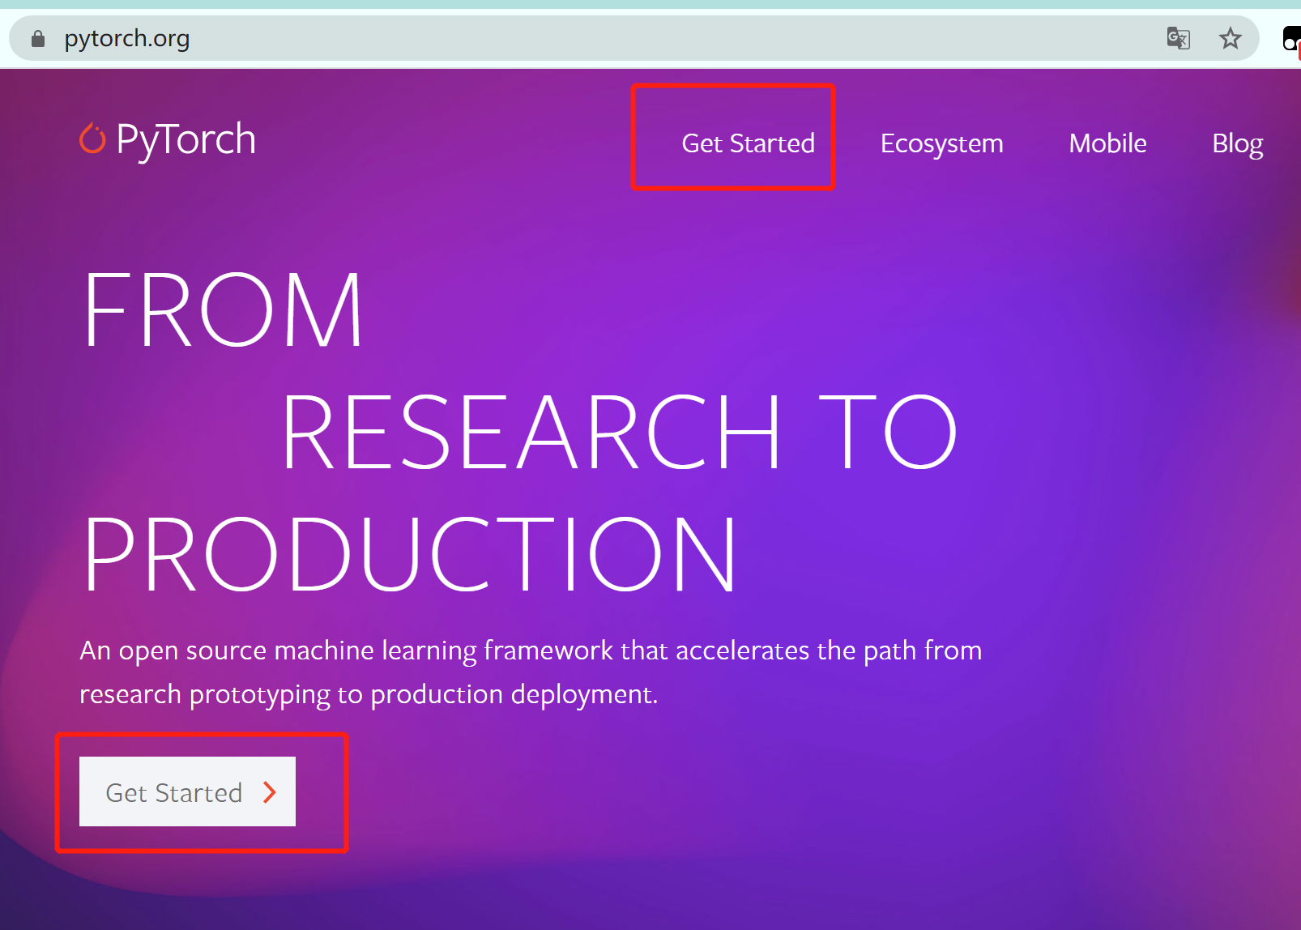Click the "An open source machine learning" tagline
The height and width of the screenshot is (930, 1301).
[531, 672]
